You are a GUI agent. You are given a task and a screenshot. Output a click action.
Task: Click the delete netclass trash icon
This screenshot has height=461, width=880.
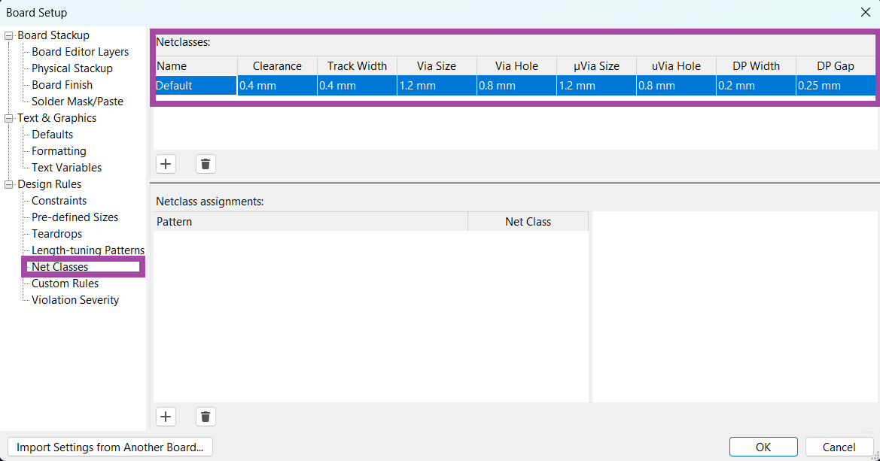click(x=206, y=164)
